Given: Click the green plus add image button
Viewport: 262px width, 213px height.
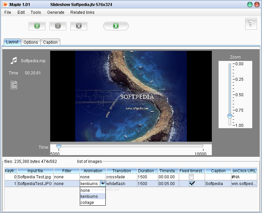Looking at the screenshot, I should (x=37, y=26).
